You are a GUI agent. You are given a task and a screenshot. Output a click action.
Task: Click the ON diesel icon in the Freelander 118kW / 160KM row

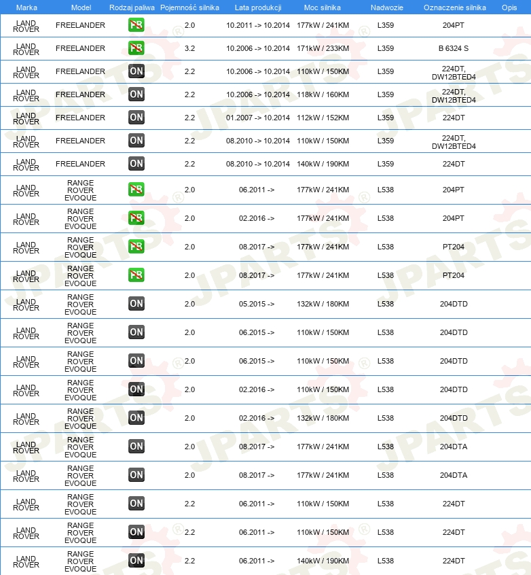click(x=136, y=94)
